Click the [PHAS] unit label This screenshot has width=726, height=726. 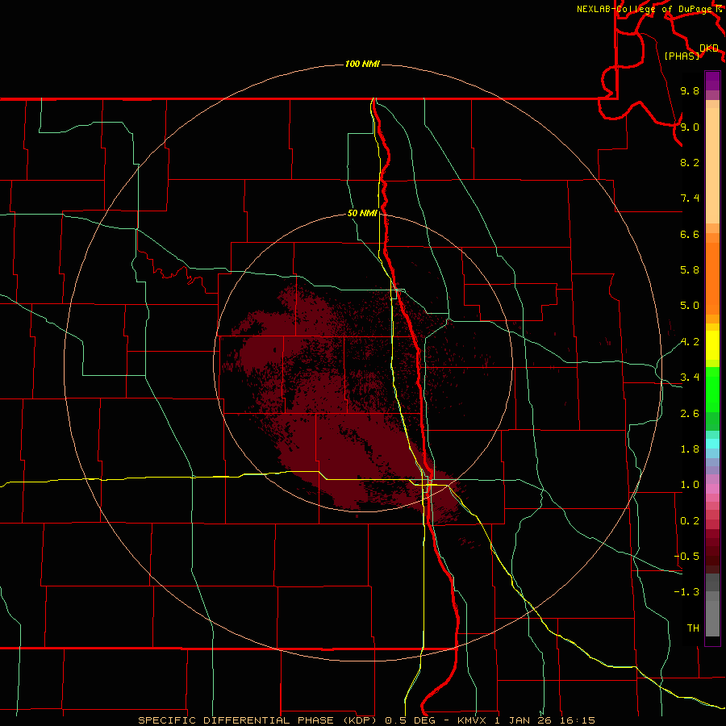682,56
